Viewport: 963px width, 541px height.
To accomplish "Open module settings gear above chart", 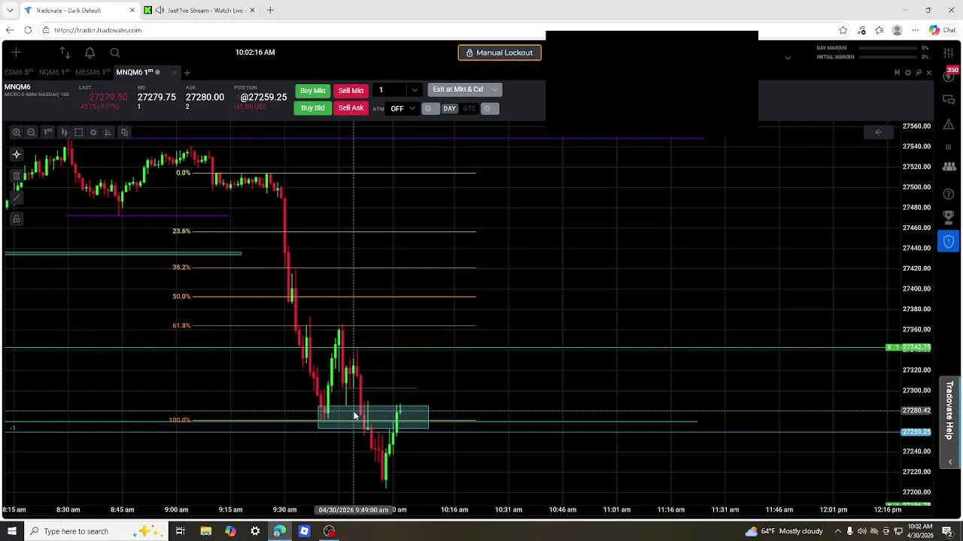I will (x=908, y=73).
